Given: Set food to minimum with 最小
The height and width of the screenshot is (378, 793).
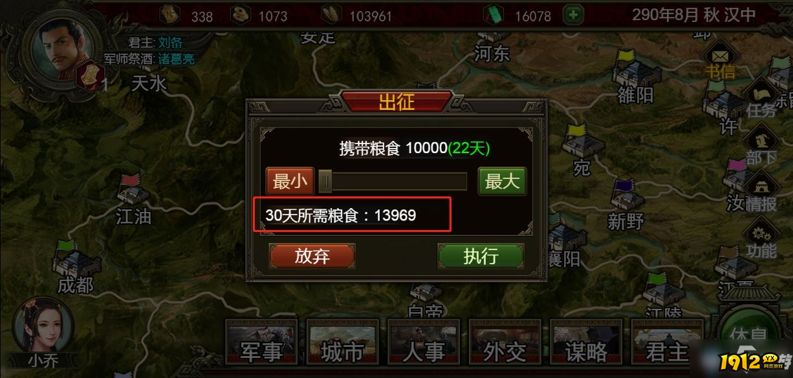Looking at the screenshot, I should coord(290,182).
